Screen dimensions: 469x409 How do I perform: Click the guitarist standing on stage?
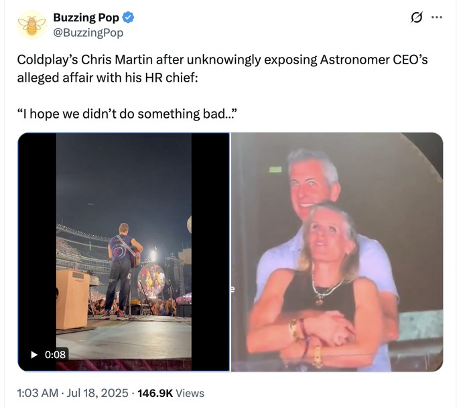pos(123,268)
